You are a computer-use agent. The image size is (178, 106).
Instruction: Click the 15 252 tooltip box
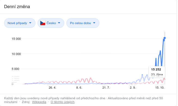tap(157, 72)
